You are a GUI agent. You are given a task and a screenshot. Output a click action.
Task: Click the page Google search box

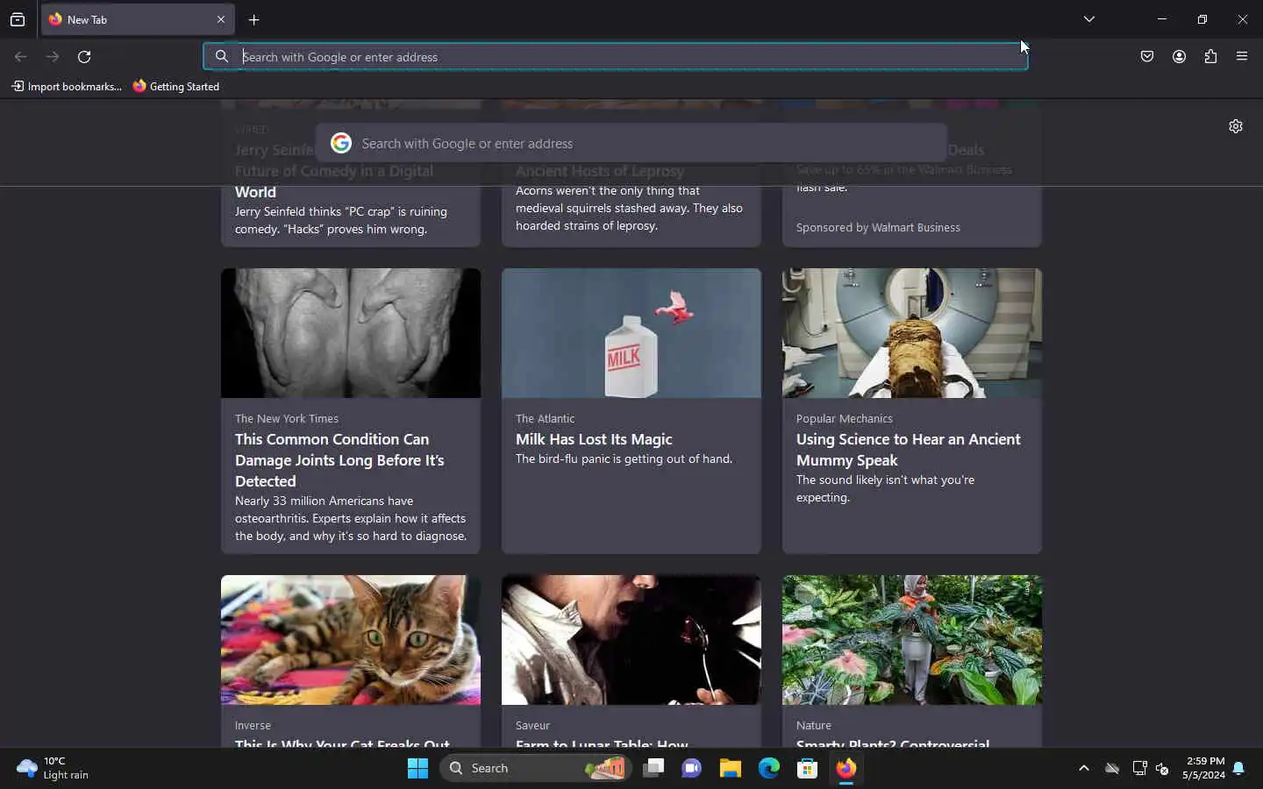631,143
